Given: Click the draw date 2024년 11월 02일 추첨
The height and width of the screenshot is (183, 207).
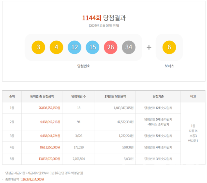Looking at the screenshot, I should (104, 26).
